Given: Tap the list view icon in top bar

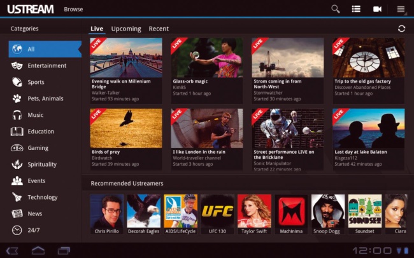Looking at the screenshot, I should (356, 9).
